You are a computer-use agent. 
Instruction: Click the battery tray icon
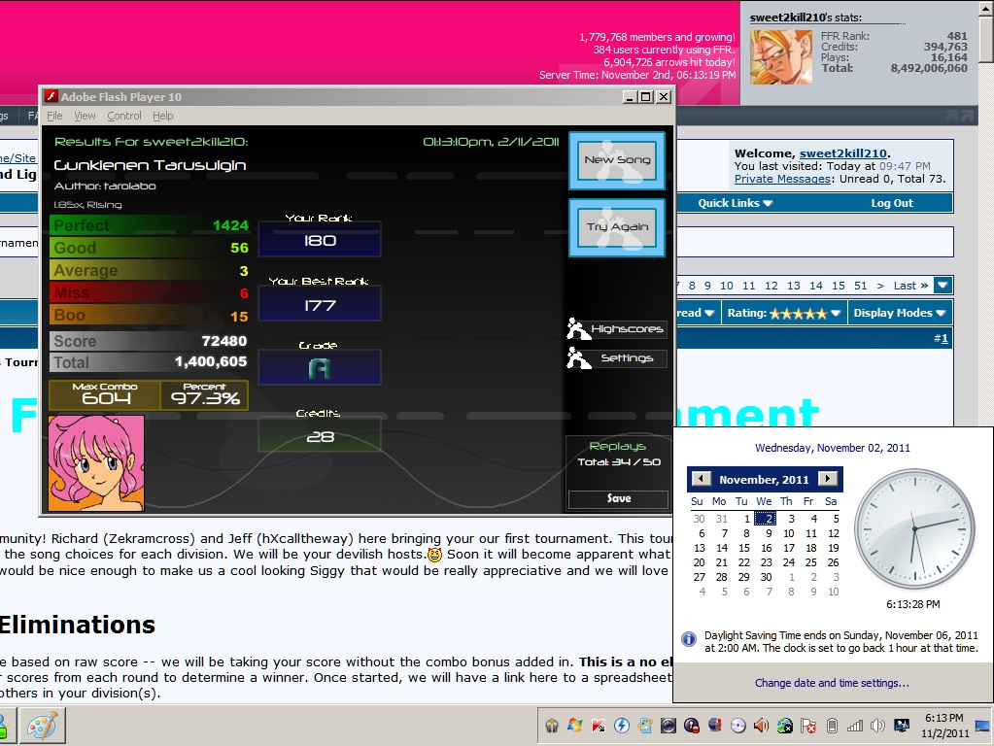click(833, 726)
